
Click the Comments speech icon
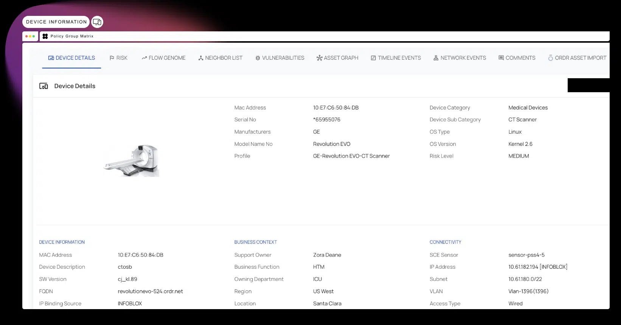(x=501, y=58)
